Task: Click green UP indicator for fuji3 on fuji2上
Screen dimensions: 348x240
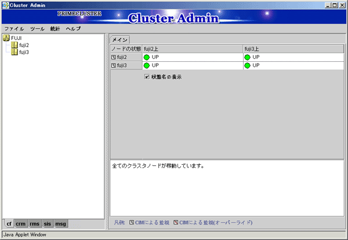Action: 147,65
